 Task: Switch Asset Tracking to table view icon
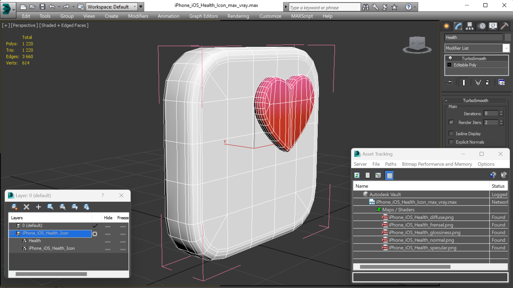[390, 175]
